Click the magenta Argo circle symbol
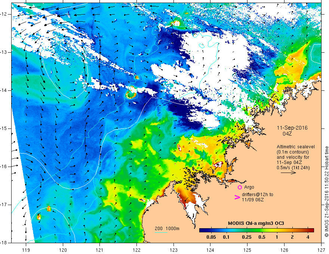 pyautogui.click(x=240, y=188)
